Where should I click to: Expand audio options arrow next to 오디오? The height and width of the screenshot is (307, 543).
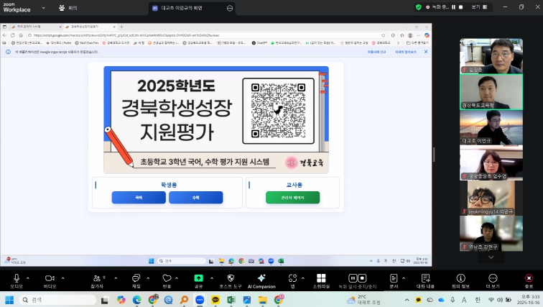coord(28,277)
